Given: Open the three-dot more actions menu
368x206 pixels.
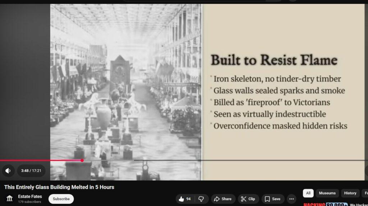Looking at the screenshot, I should coord(291,199).
